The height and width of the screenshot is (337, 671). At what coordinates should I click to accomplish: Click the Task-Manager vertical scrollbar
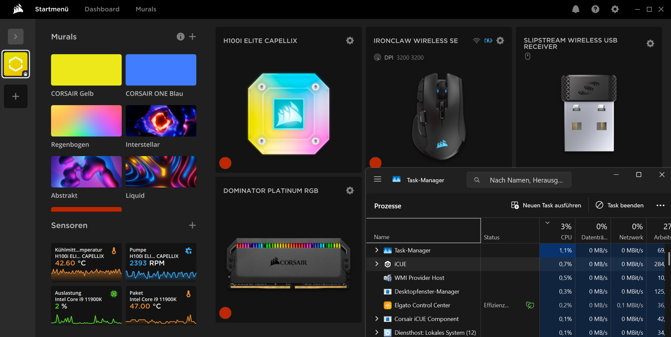[669, 259]
